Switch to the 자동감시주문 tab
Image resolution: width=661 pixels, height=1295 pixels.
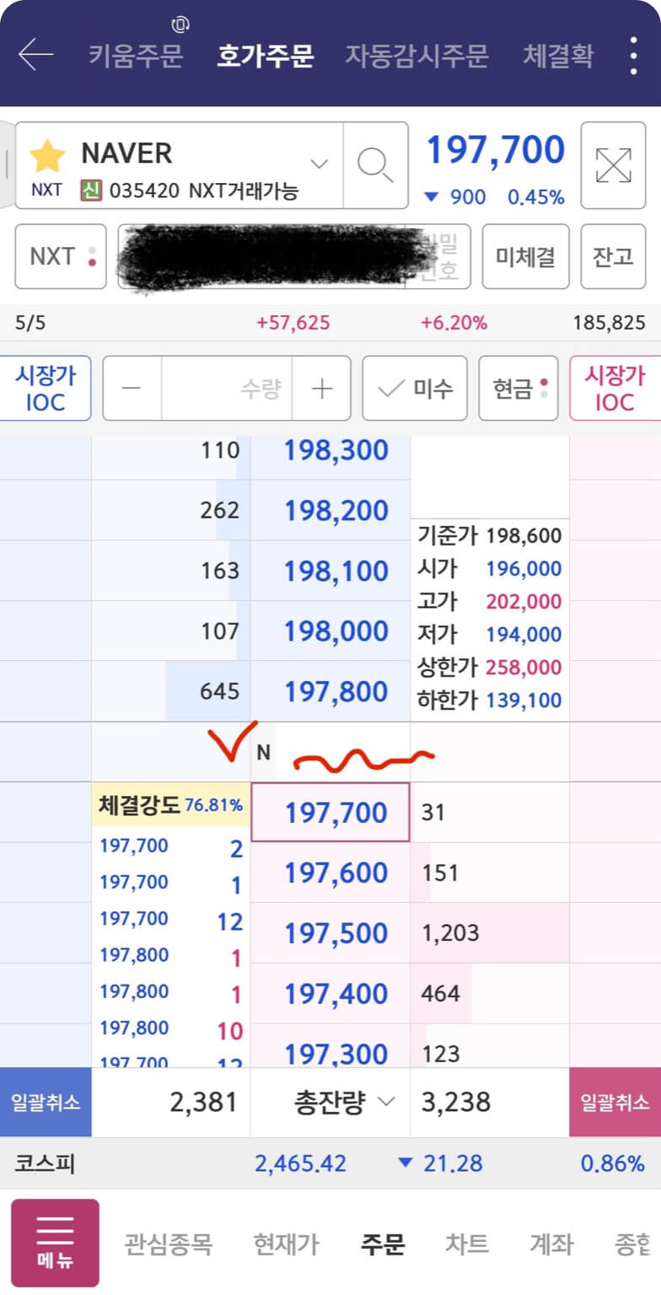419,53
